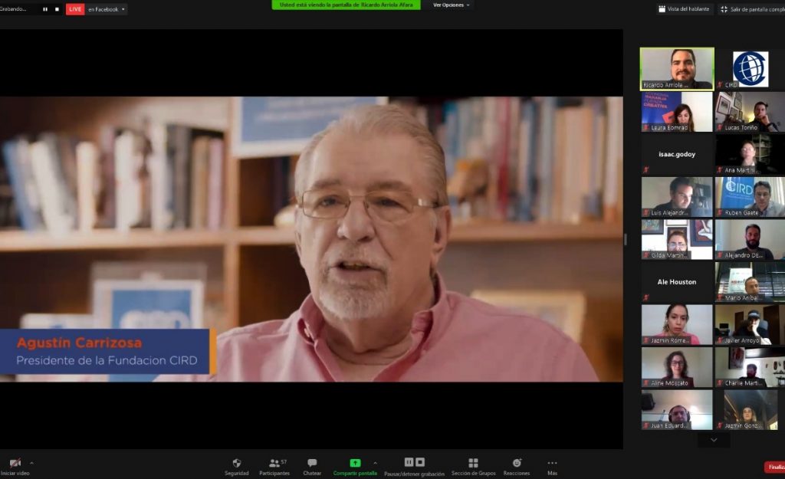Image resolution: width=785 pixels, height=479 pixels.
Task: Select Luis Alejandr... video thumbnail
Action: pos(677,197)
